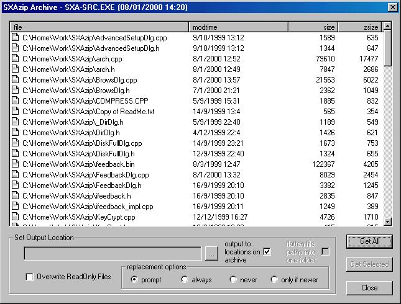The width and height of the screenshot is (401, 304).
Task: Click the scrollbar down arrow
Action: coord(388,221)
